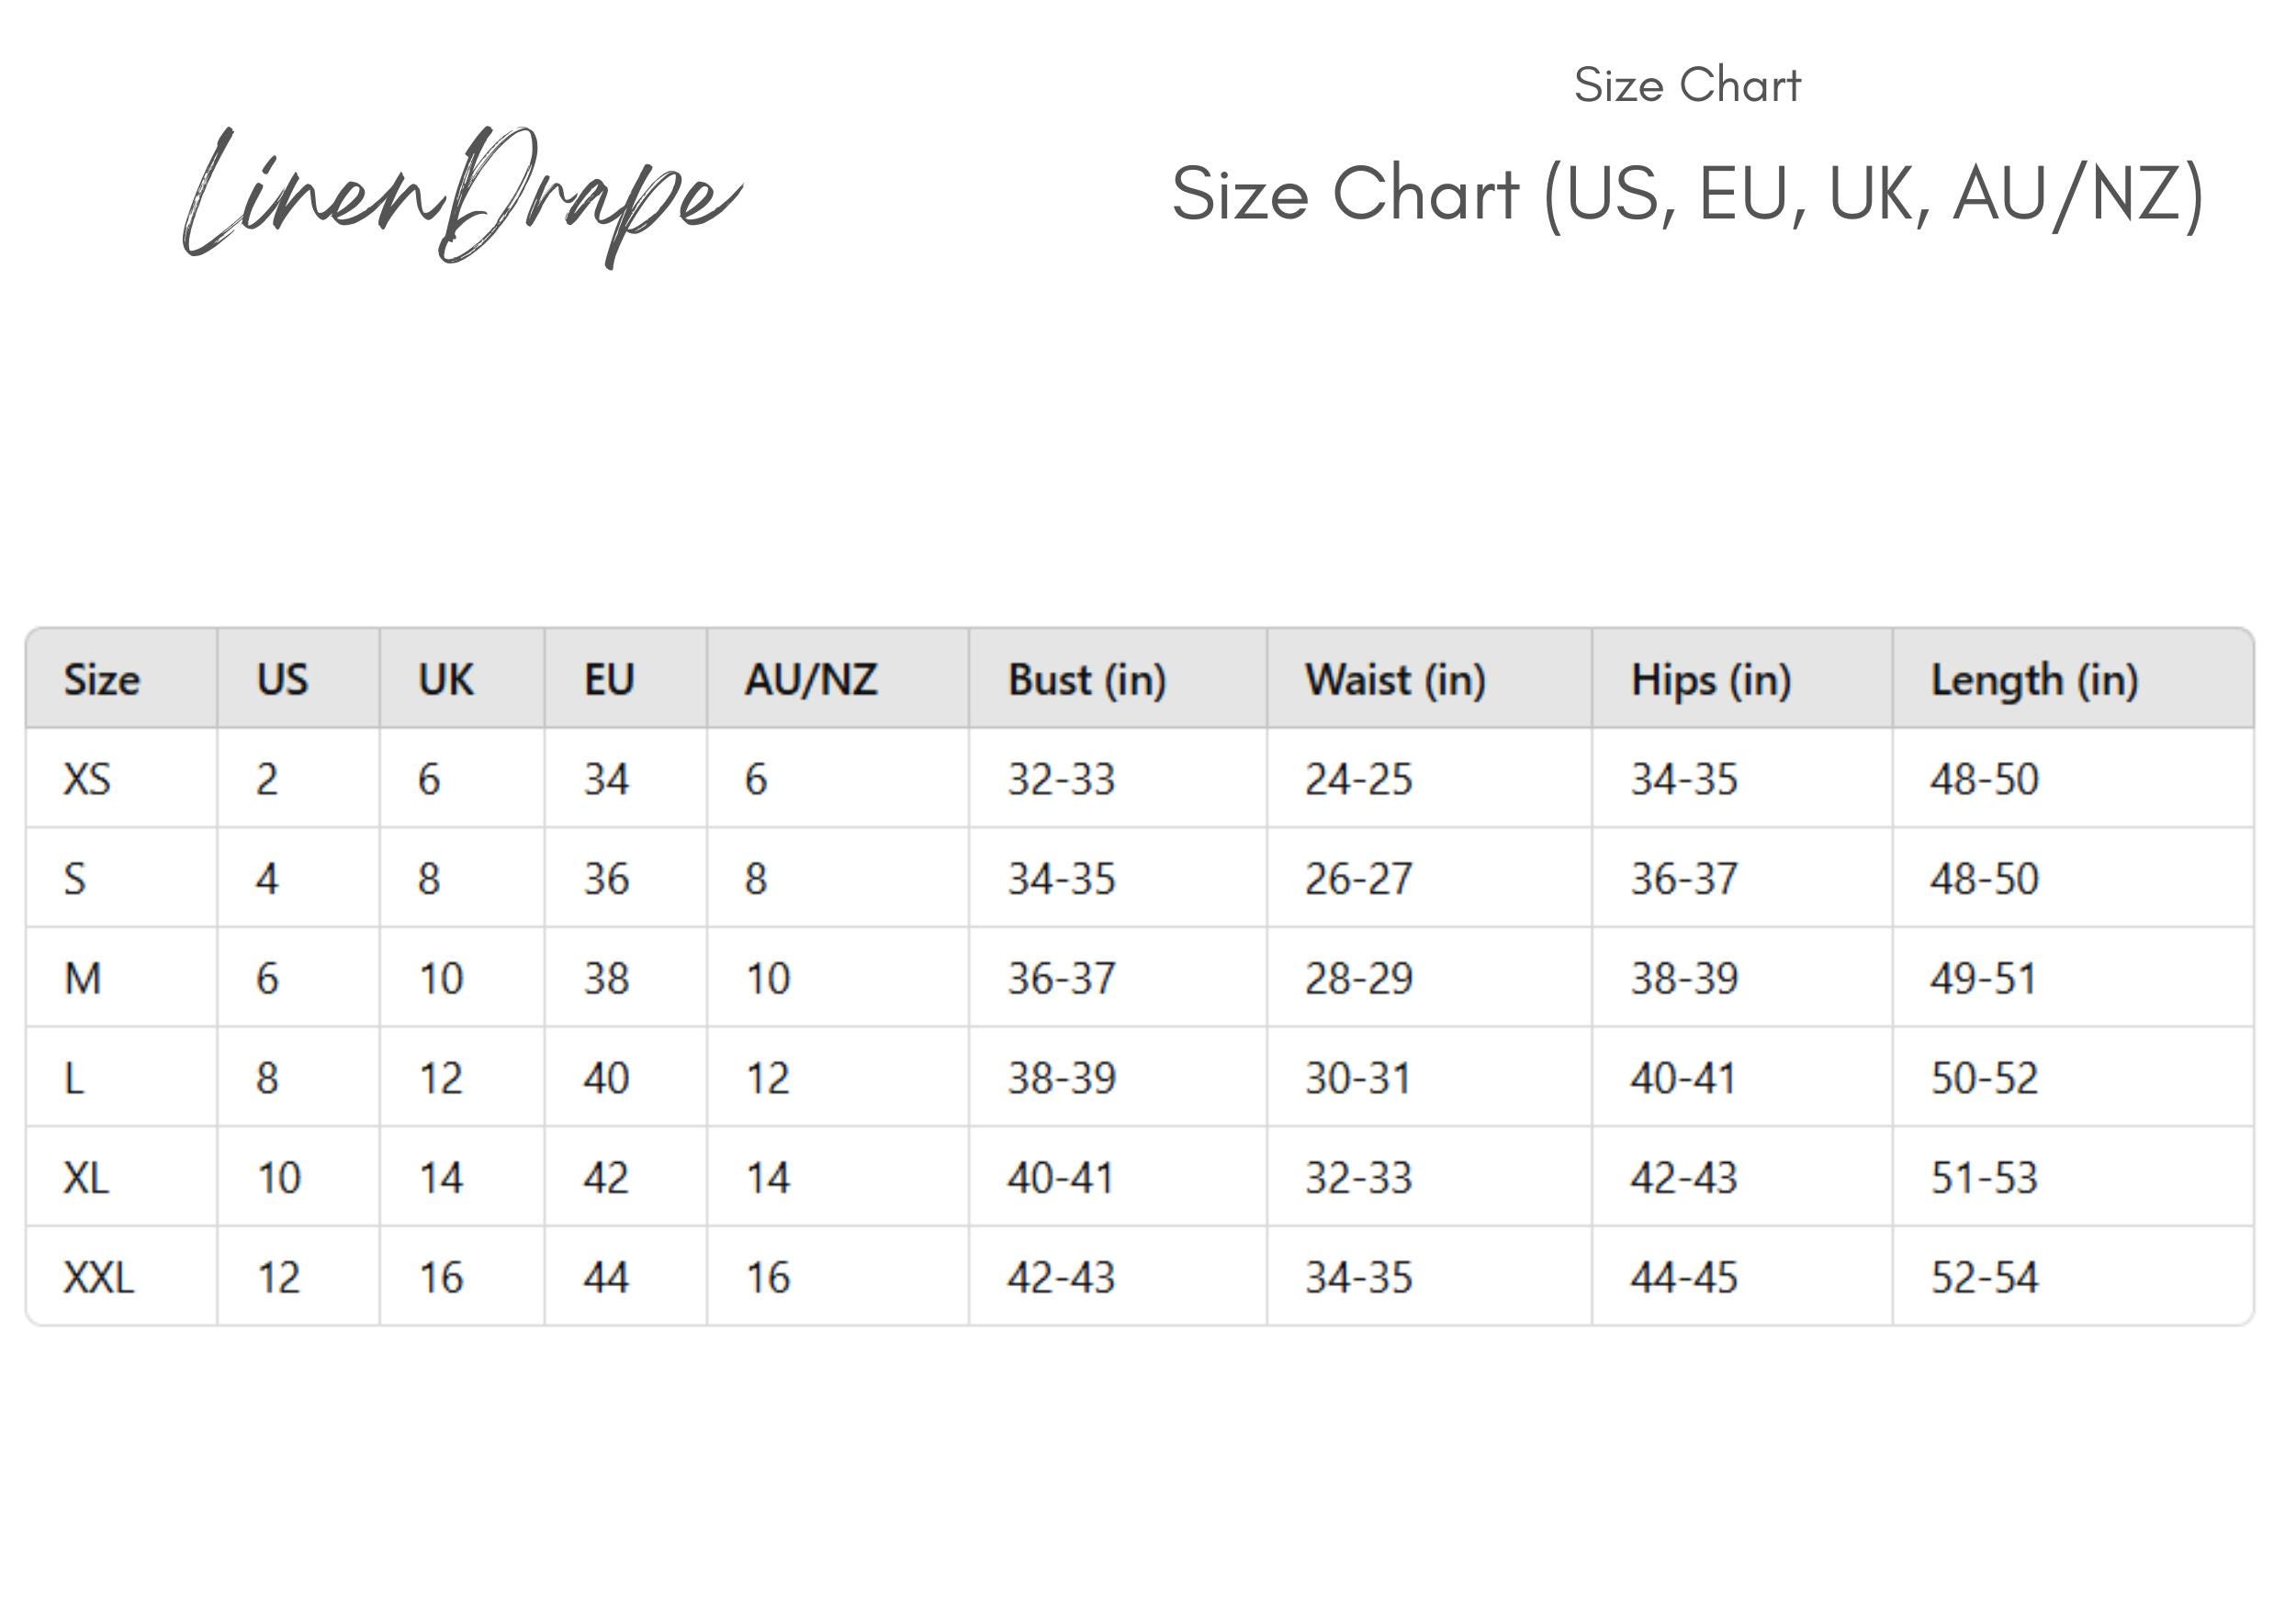Select the UK column header
2296x1623 pixels.
click(x=445, y=679)
